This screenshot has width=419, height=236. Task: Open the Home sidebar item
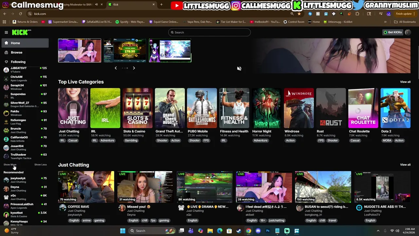[25, 43]
